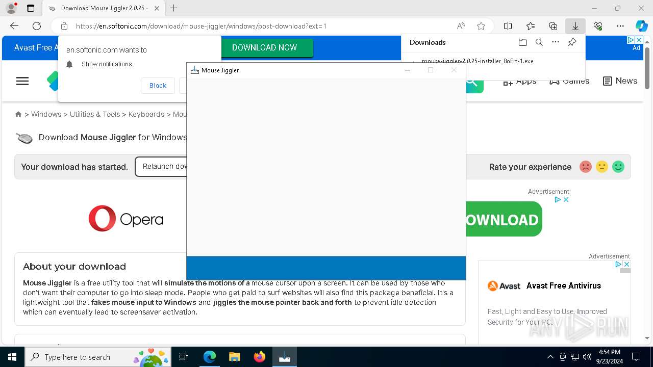This screenshot has width=653, height=367.
Task: Rate experience with the yellow neutral face
Action: (602, 167)
